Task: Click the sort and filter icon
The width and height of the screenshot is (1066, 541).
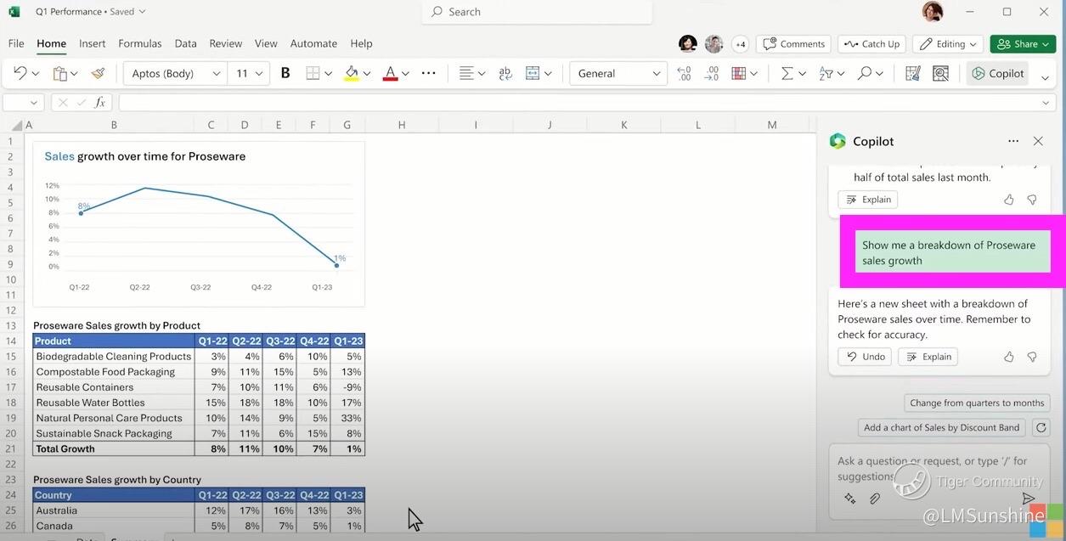Action: point(826,74)
